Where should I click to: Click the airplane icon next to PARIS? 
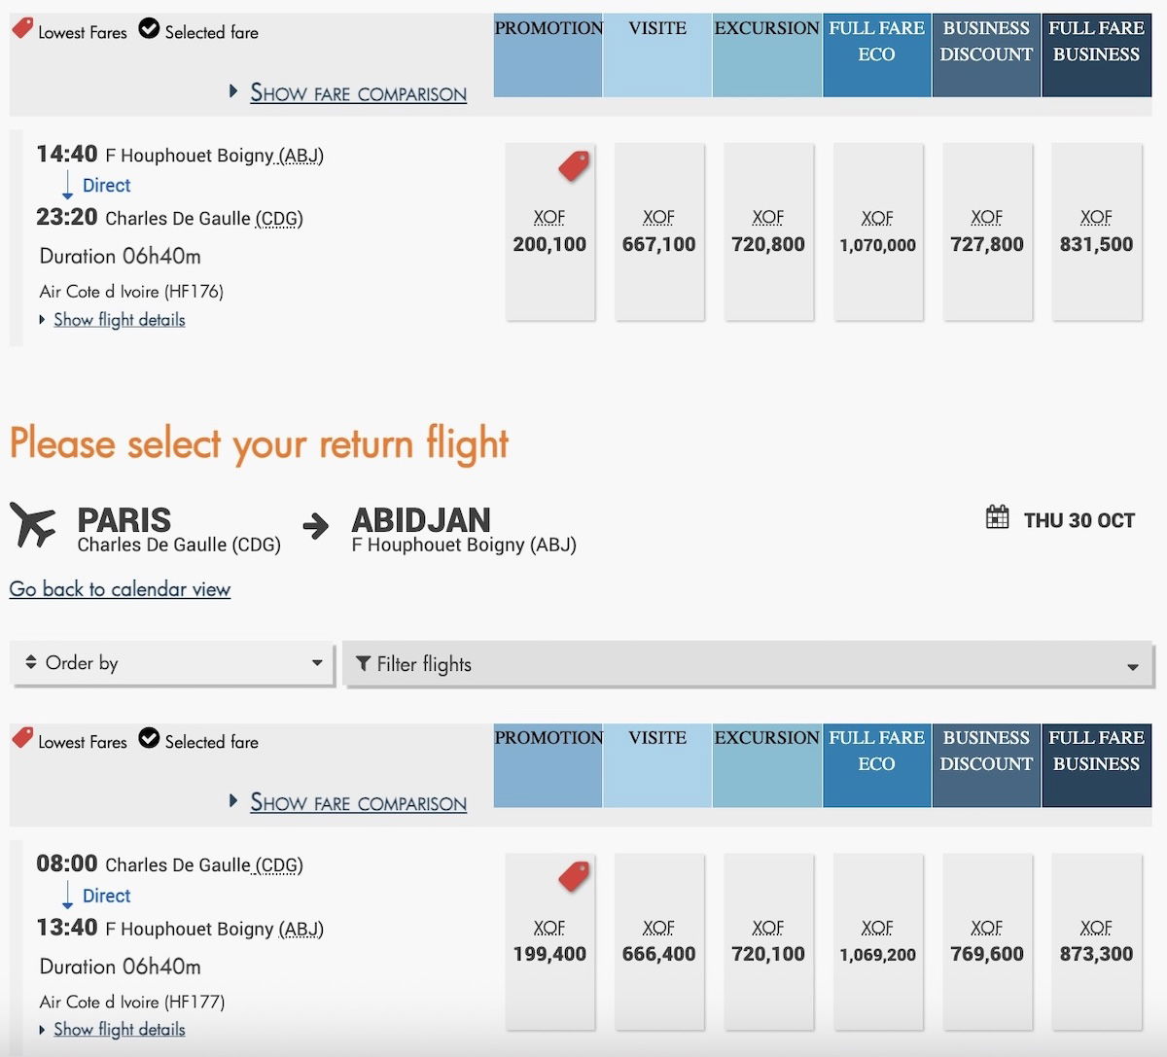click(33, 524)
